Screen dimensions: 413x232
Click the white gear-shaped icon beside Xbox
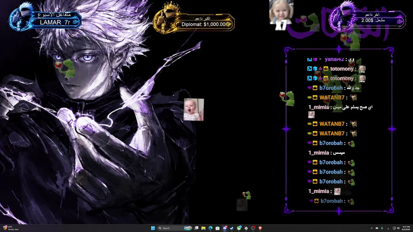246,228
